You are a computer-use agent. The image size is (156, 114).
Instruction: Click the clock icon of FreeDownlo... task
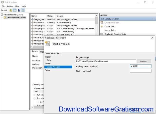click(32, 22)
